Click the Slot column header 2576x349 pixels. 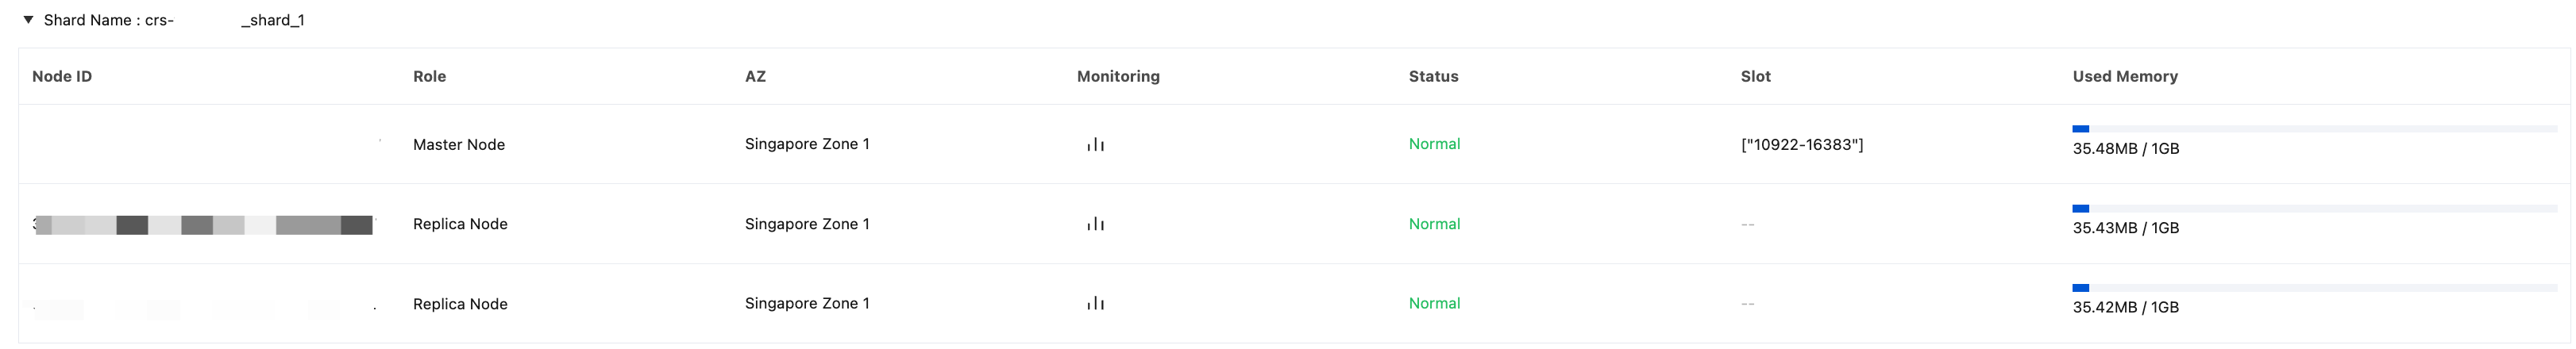pos(1755,76)
